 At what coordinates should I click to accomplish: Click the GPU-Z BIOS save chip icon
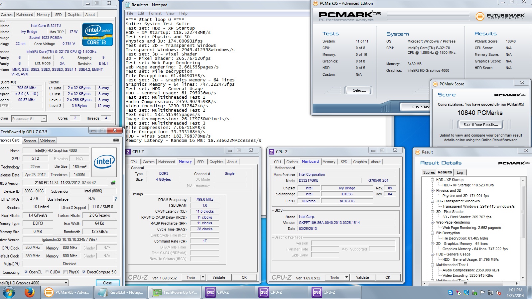[113, 183]
